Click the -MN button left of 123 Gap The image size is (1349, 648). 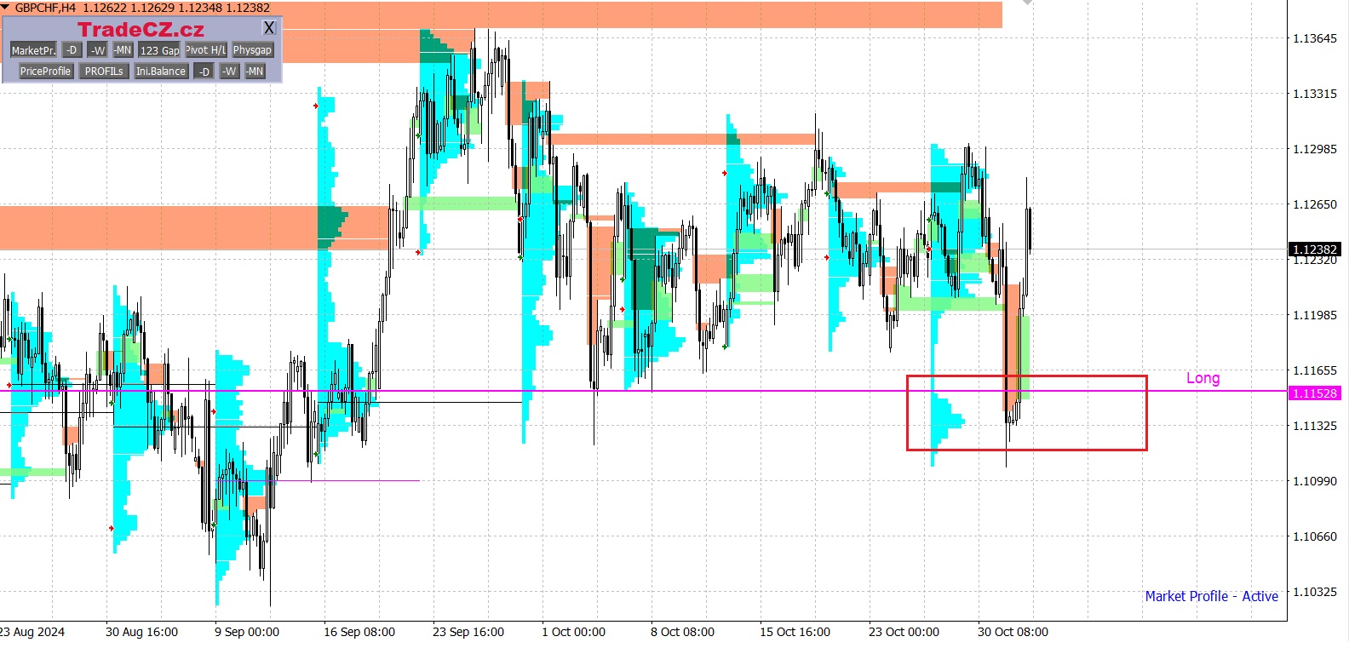point(123,50)
